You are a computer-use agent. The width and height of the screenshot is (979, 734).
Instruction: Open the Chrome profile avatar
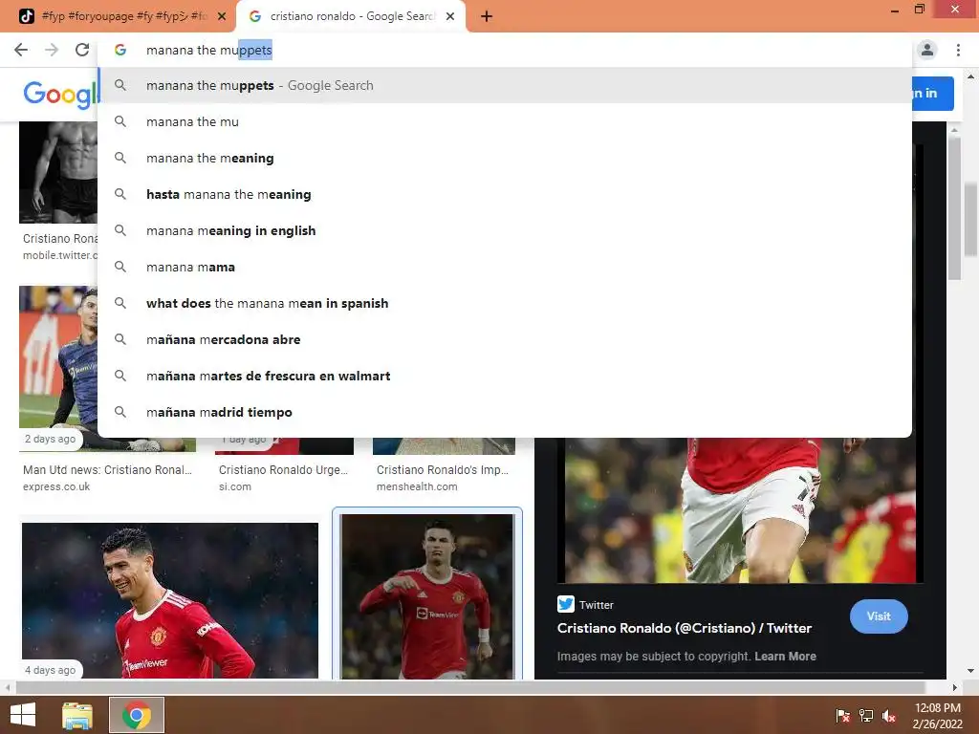(x=927, y=50)
